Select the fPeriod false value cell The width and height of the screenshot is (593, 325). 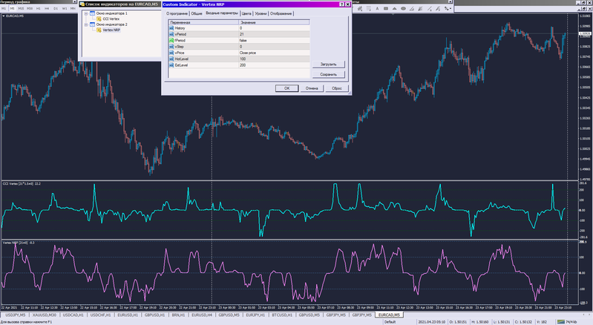[274, 40]
